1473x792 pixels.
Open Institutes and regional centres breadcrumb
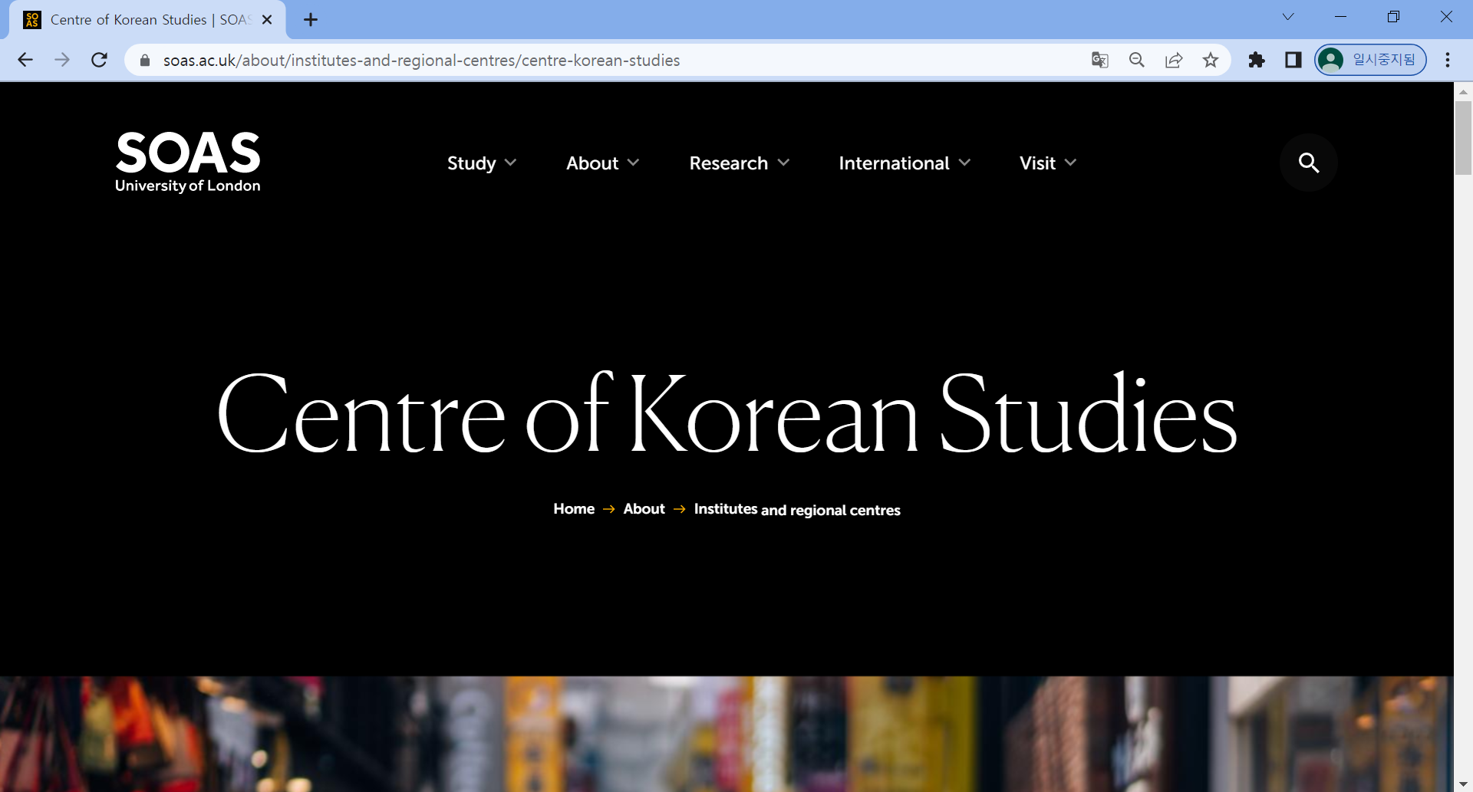pos(797,510)
